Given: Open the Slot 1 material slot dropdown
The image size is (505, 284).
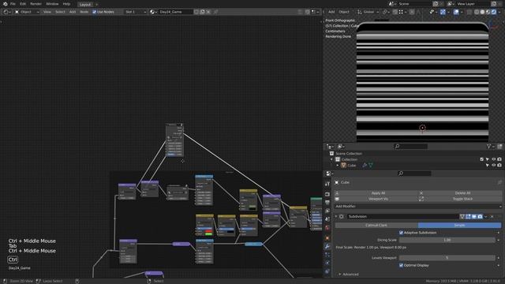Looking at the screenshot, I should [x=136, y=12].
